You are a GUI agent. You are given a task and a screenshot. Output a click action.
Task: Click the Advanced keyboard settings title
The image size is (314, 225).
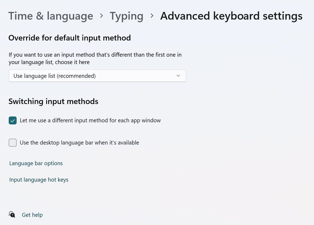coord(231,16)
